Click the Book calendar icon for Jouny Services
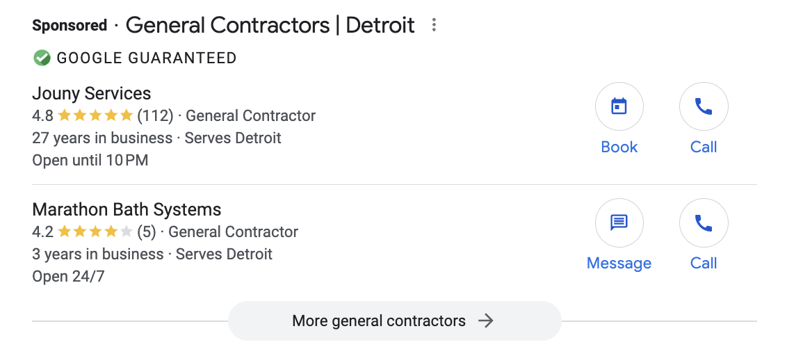 [x=619, y=106]
